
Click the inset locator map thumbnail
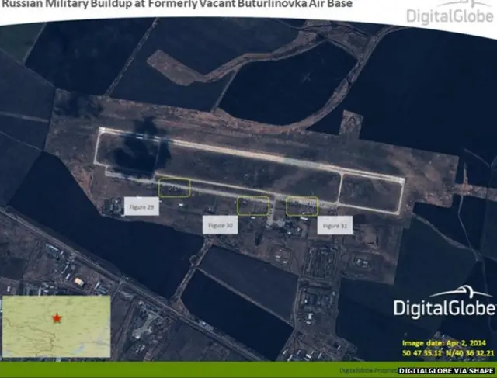click(54, 328)
